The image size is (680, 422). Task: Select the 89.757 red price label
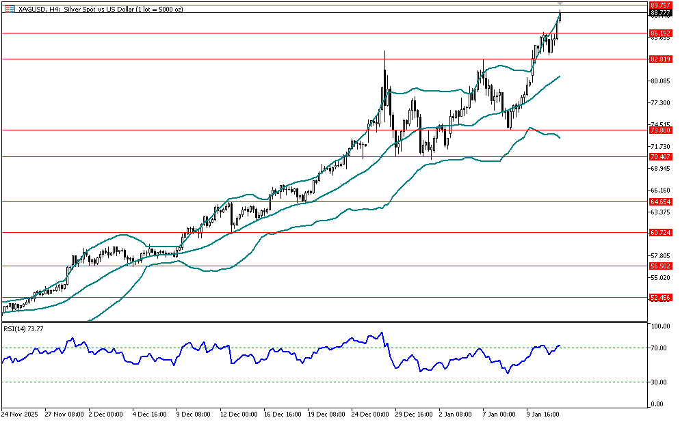659,4
